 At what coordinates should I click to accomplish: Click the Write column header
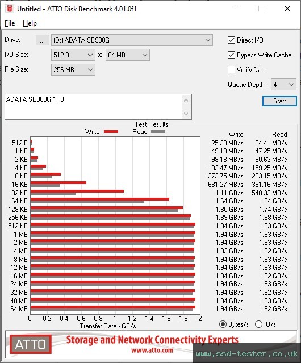coord(236,135)
